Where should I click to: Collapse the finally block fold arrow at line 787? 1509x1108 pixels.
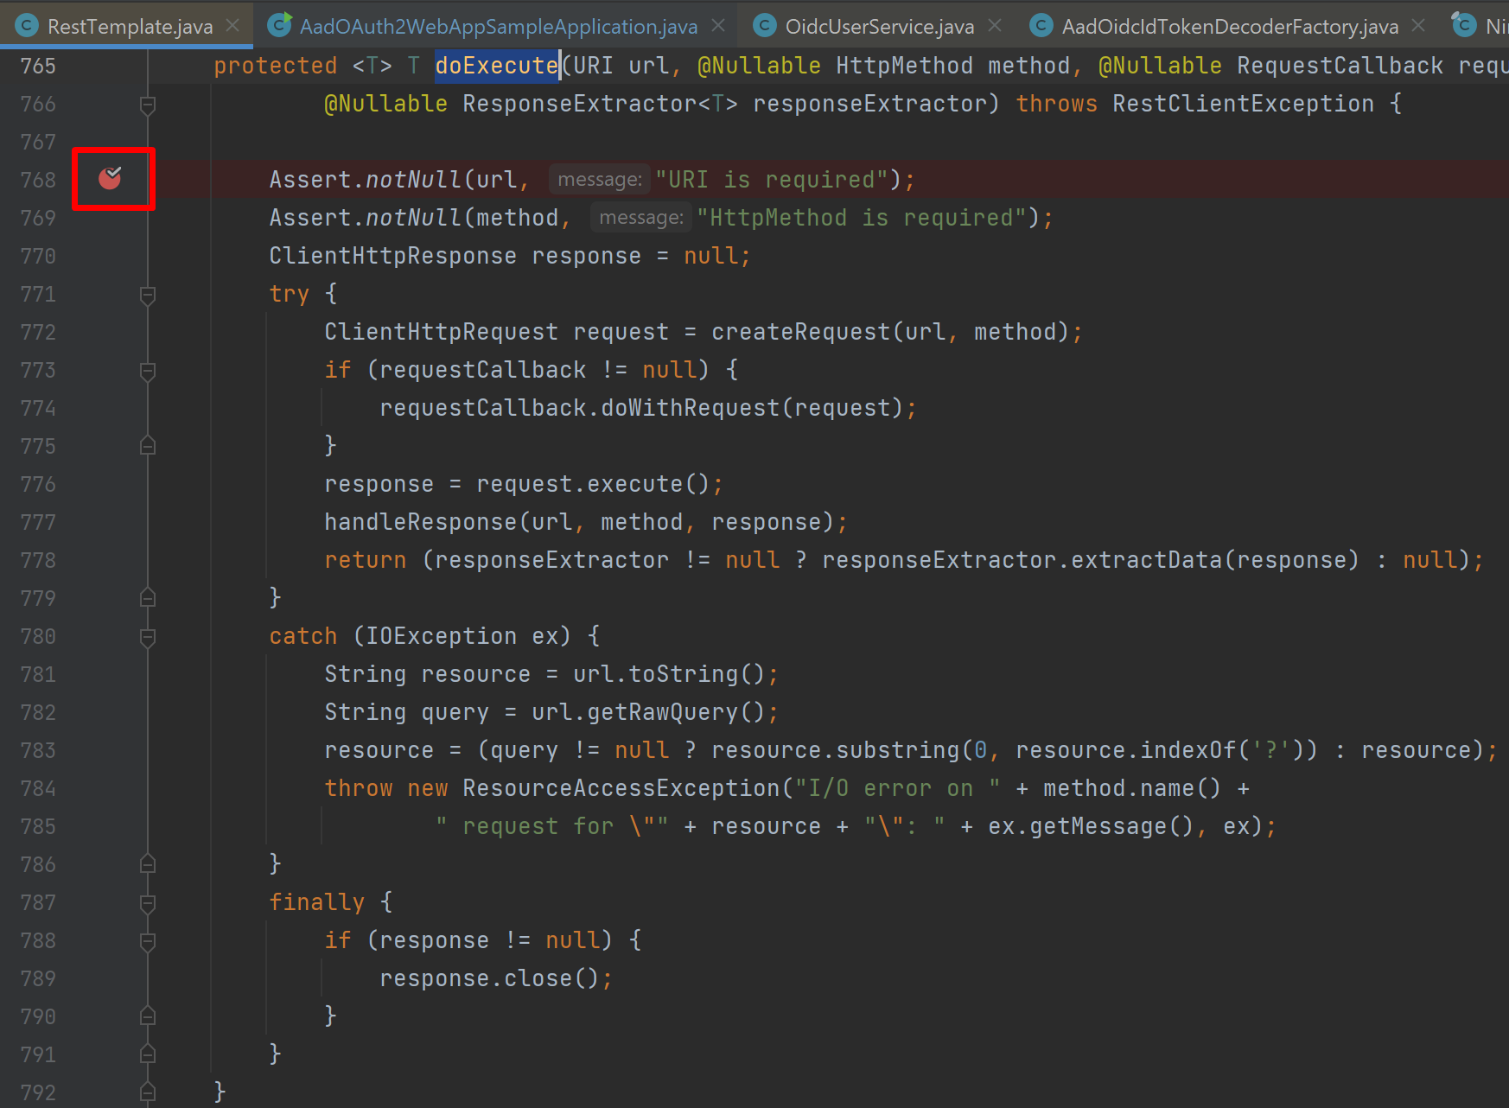[147, 902]
